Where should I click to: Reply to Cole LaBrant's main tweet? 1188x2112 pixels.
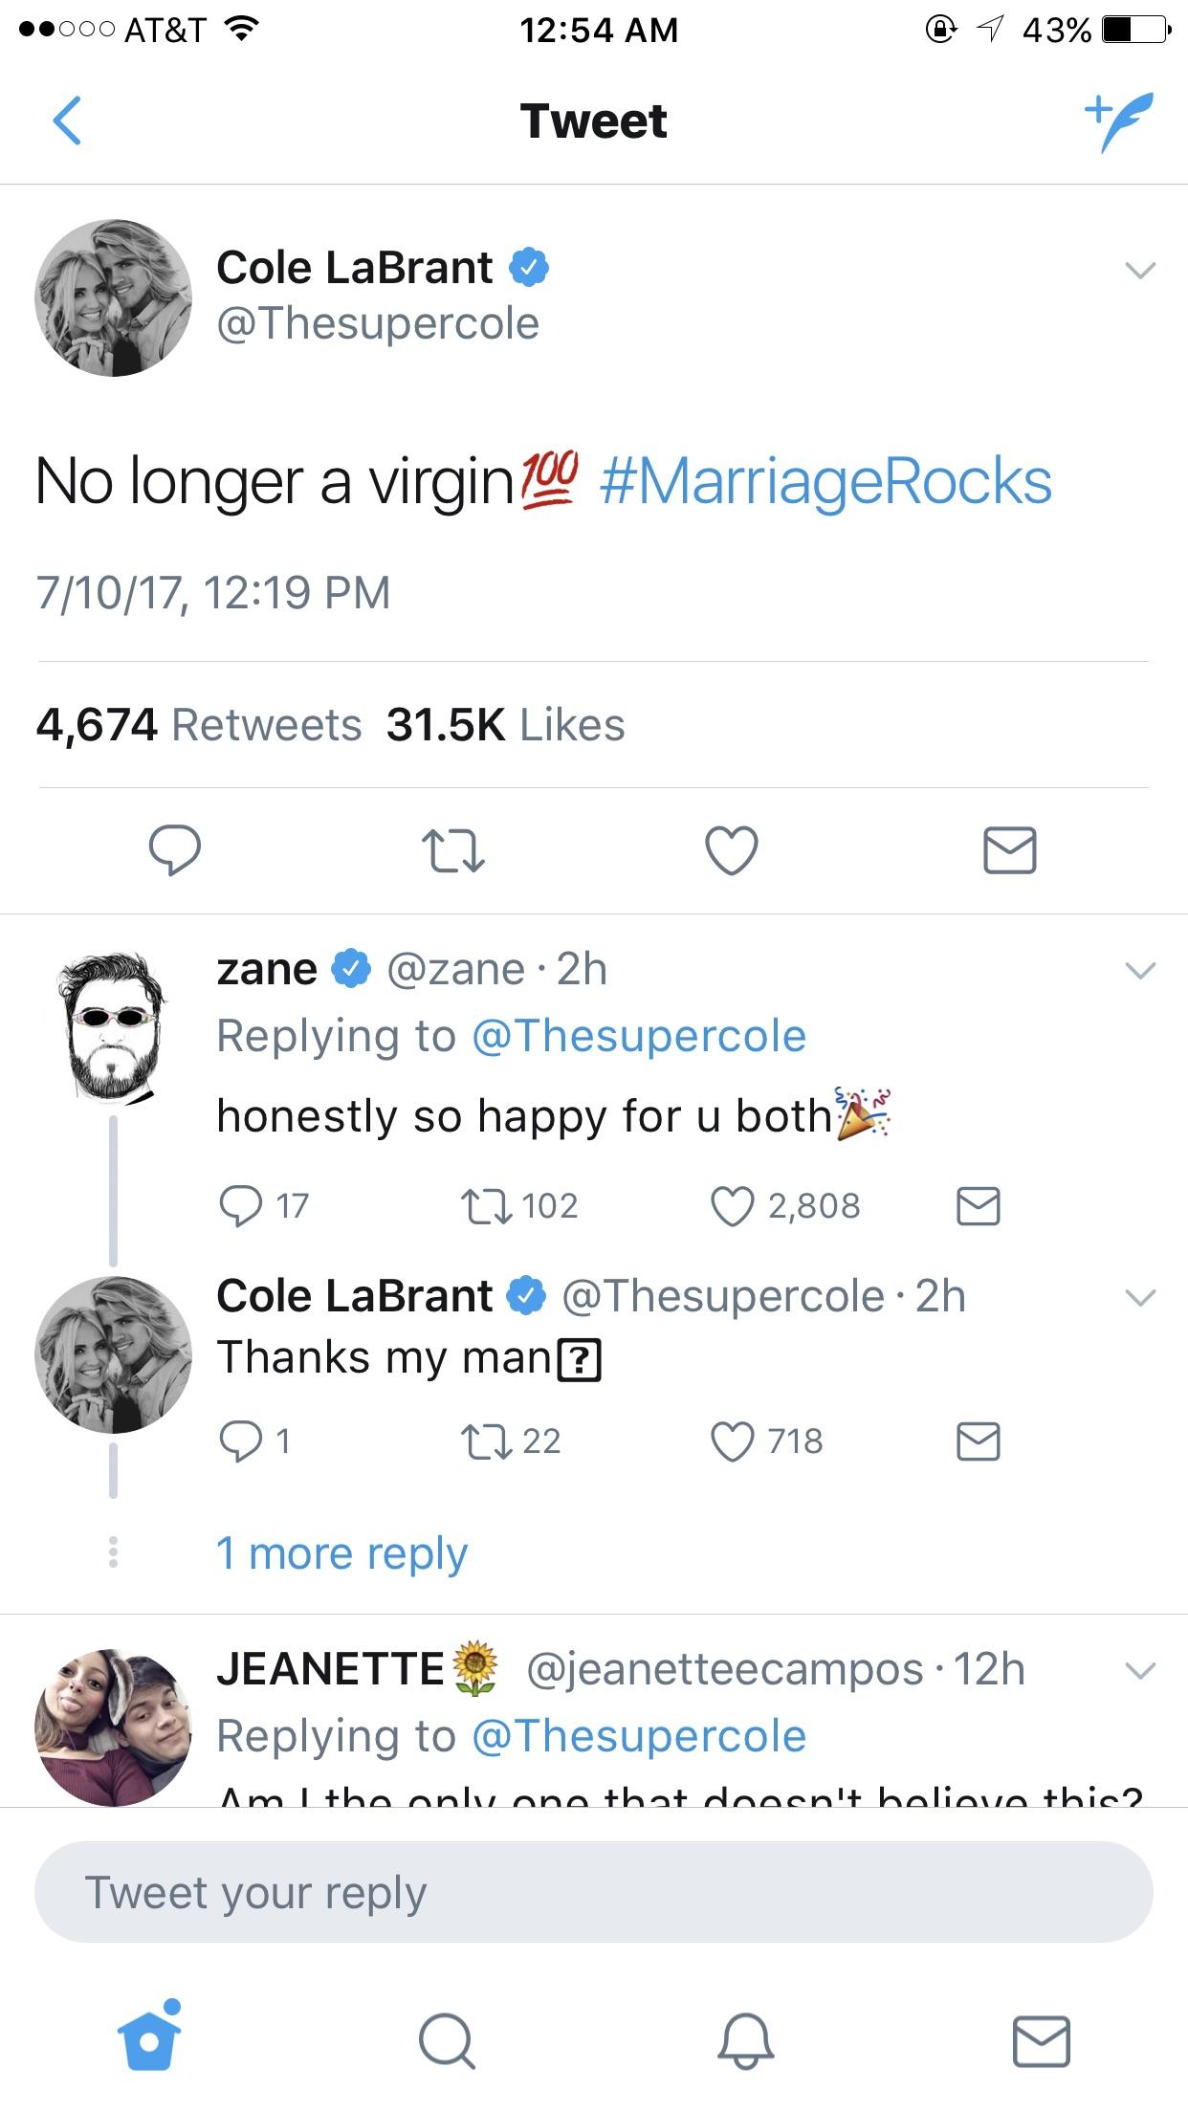[175, 850]
